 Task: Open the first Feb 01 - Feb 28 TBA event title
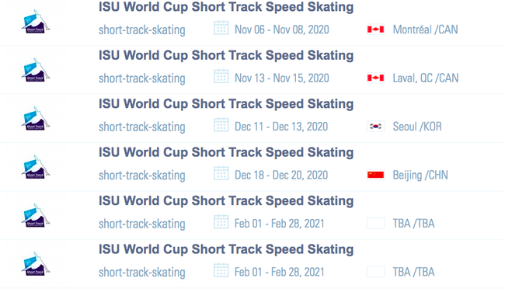click(226, 201)
